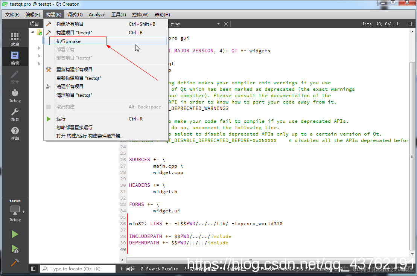Click the vertical scrollbar of the editor
Viewport: 417px width, 276px height.
[x=412, y=156]
